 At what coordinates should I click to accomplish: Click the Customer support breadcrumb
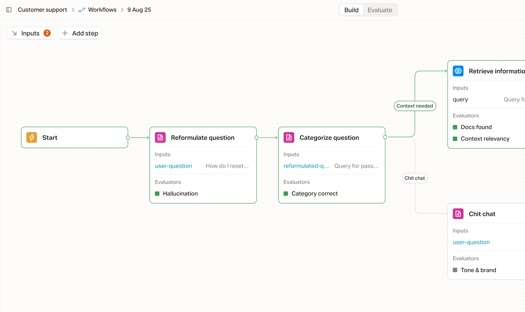42,10
